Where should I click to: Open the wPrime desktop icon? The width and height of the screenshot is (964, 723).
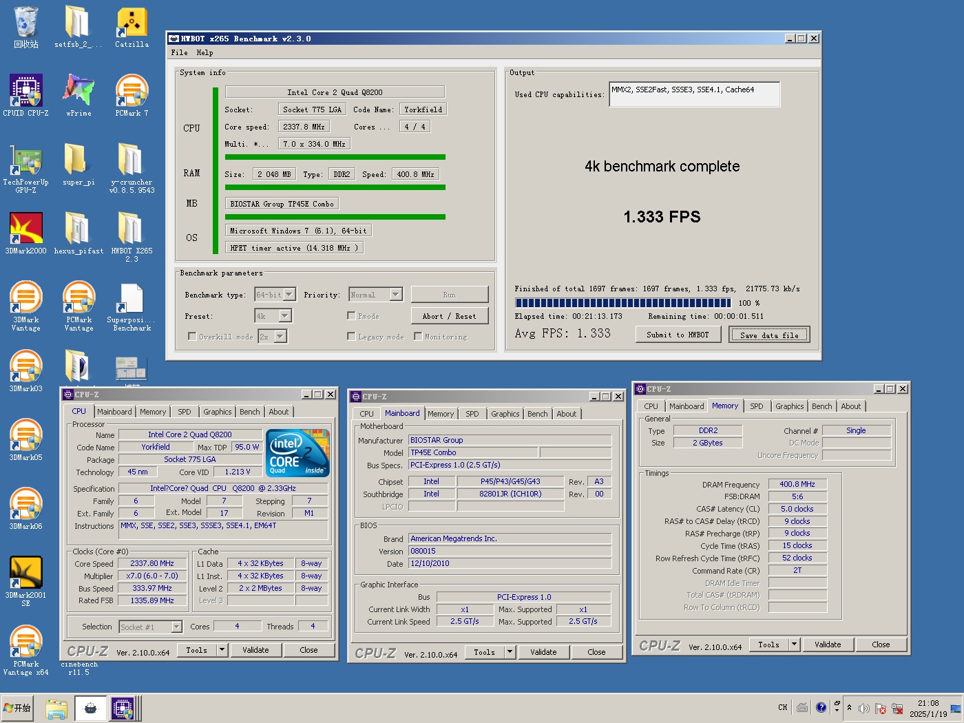tap(78, 96)
